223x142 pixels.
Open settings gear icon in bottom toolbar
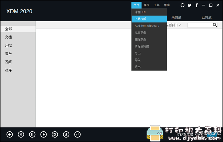[55, 134]
